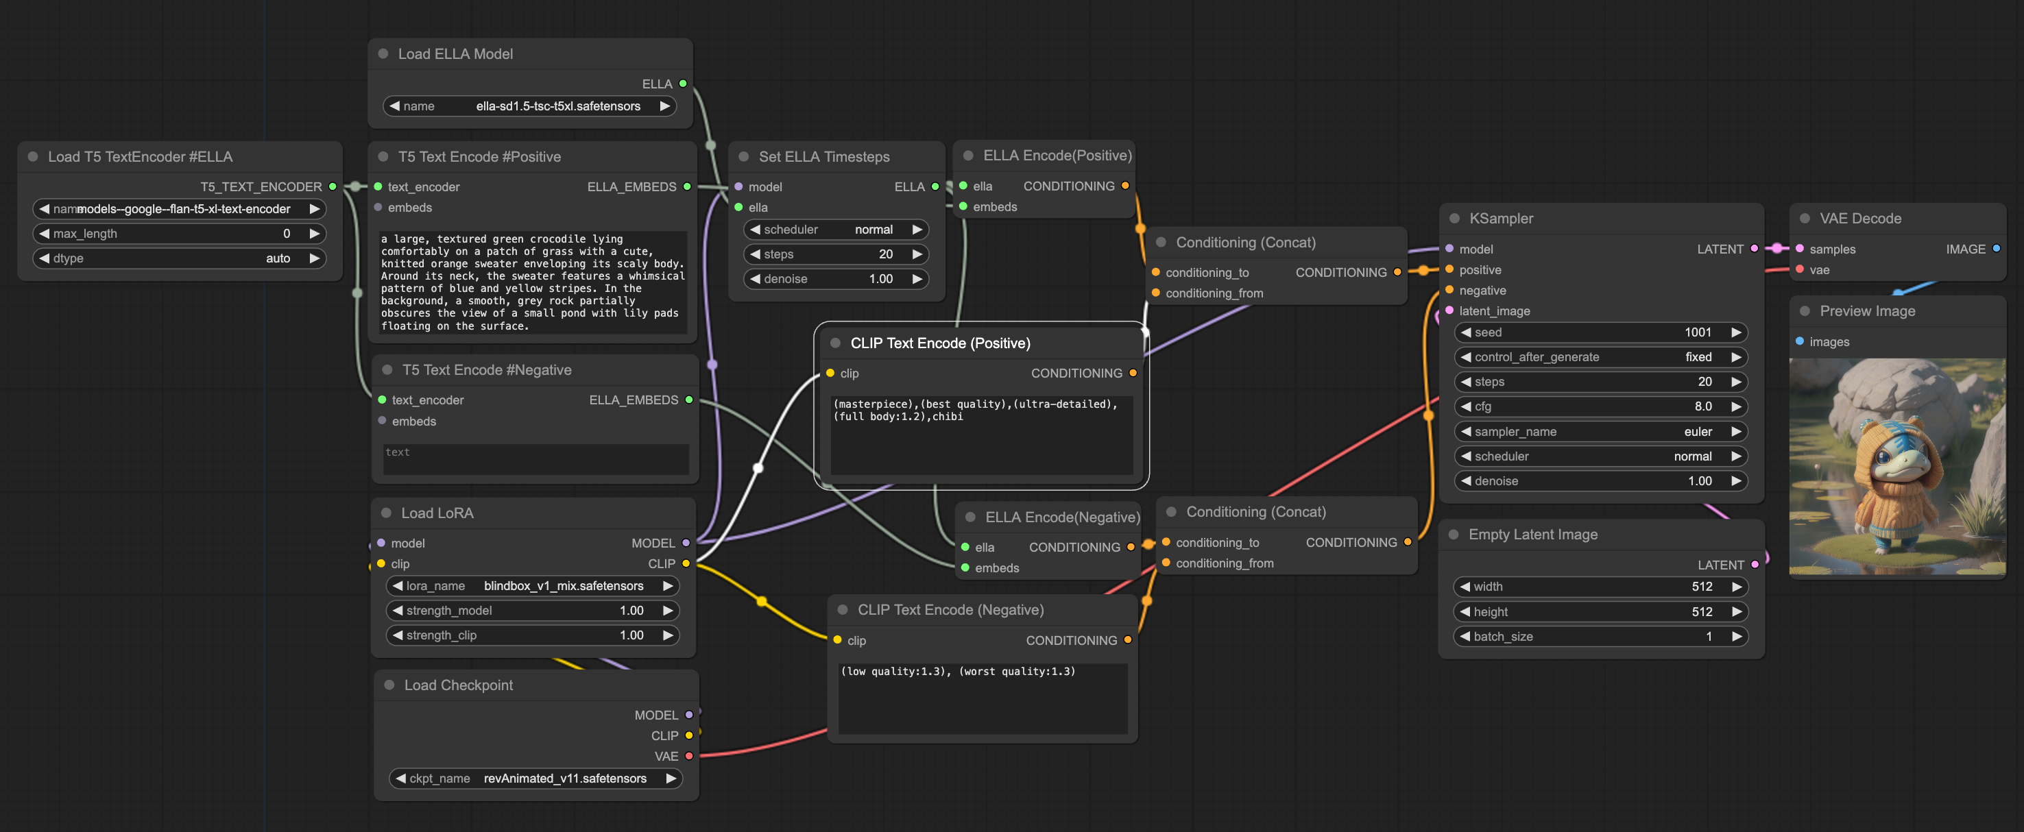Click the Preview Image node tab
2024x832 pixels.
point(1866,310)
